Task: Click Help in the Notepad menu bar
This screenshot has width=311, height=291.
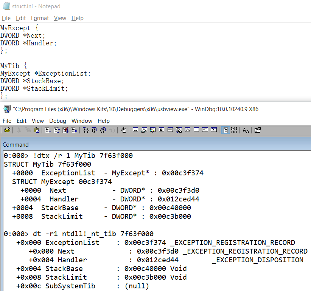Action: point(77,18)
